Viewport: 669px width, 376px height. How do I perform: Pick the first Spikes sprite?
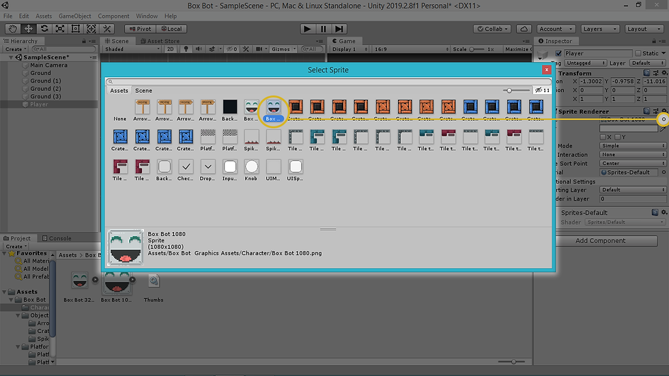tap(251, 137)
